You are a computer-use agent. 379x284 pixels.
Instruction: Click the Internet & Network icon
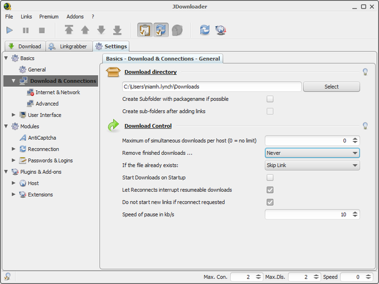(30, 92)
